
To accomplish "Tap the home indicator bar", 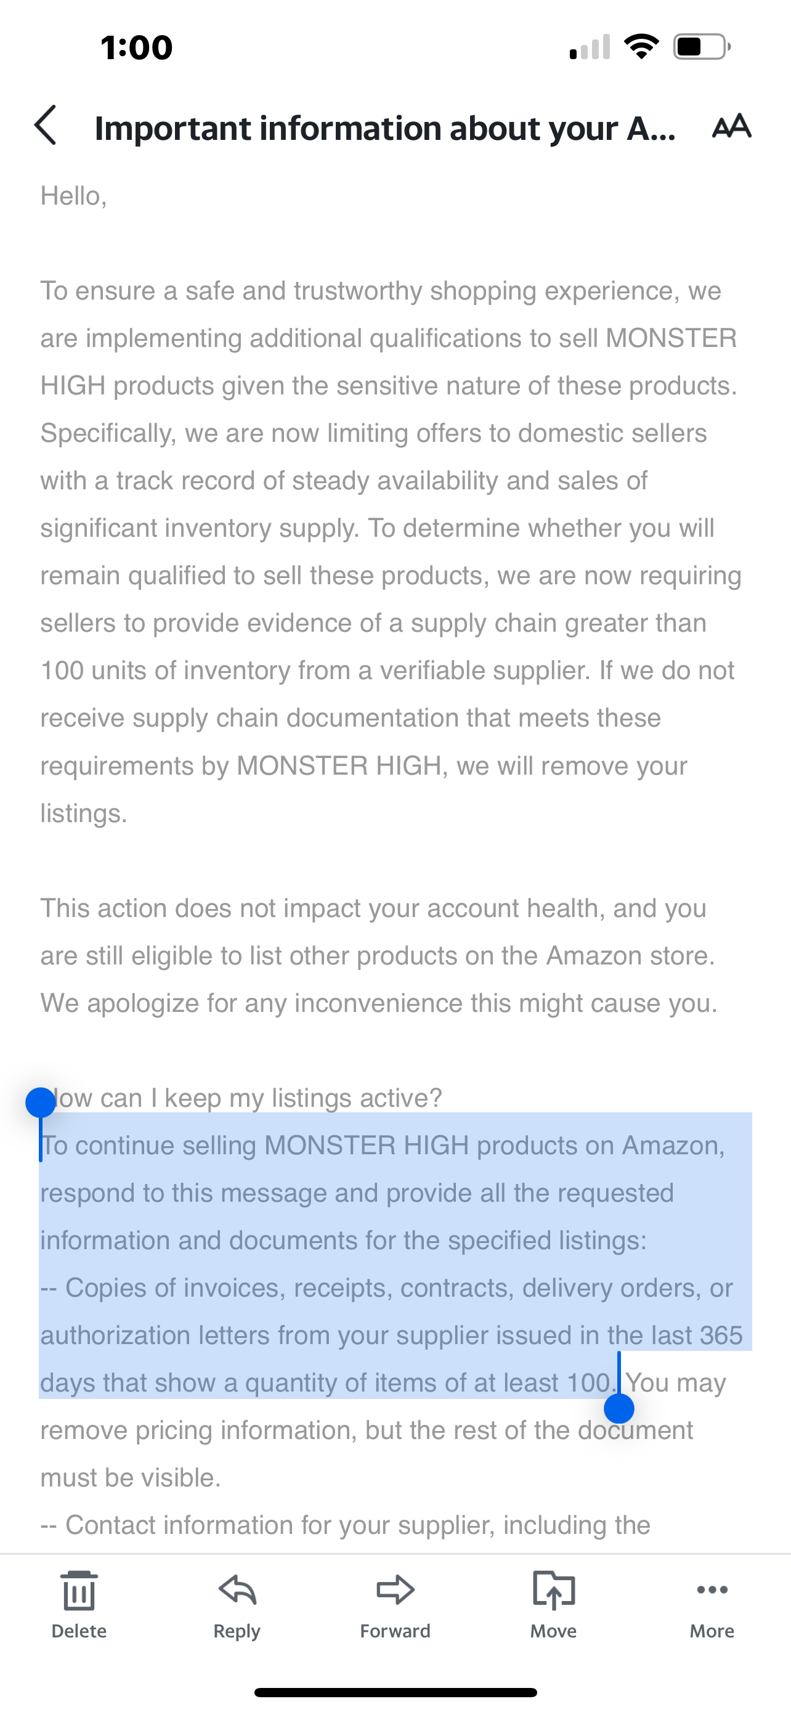I will (x=395, y=1692).
